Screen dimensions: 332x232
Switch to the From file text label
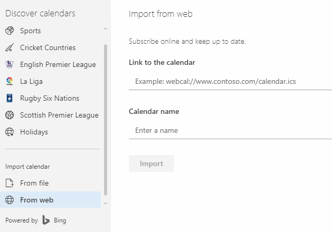click(34, 183)
